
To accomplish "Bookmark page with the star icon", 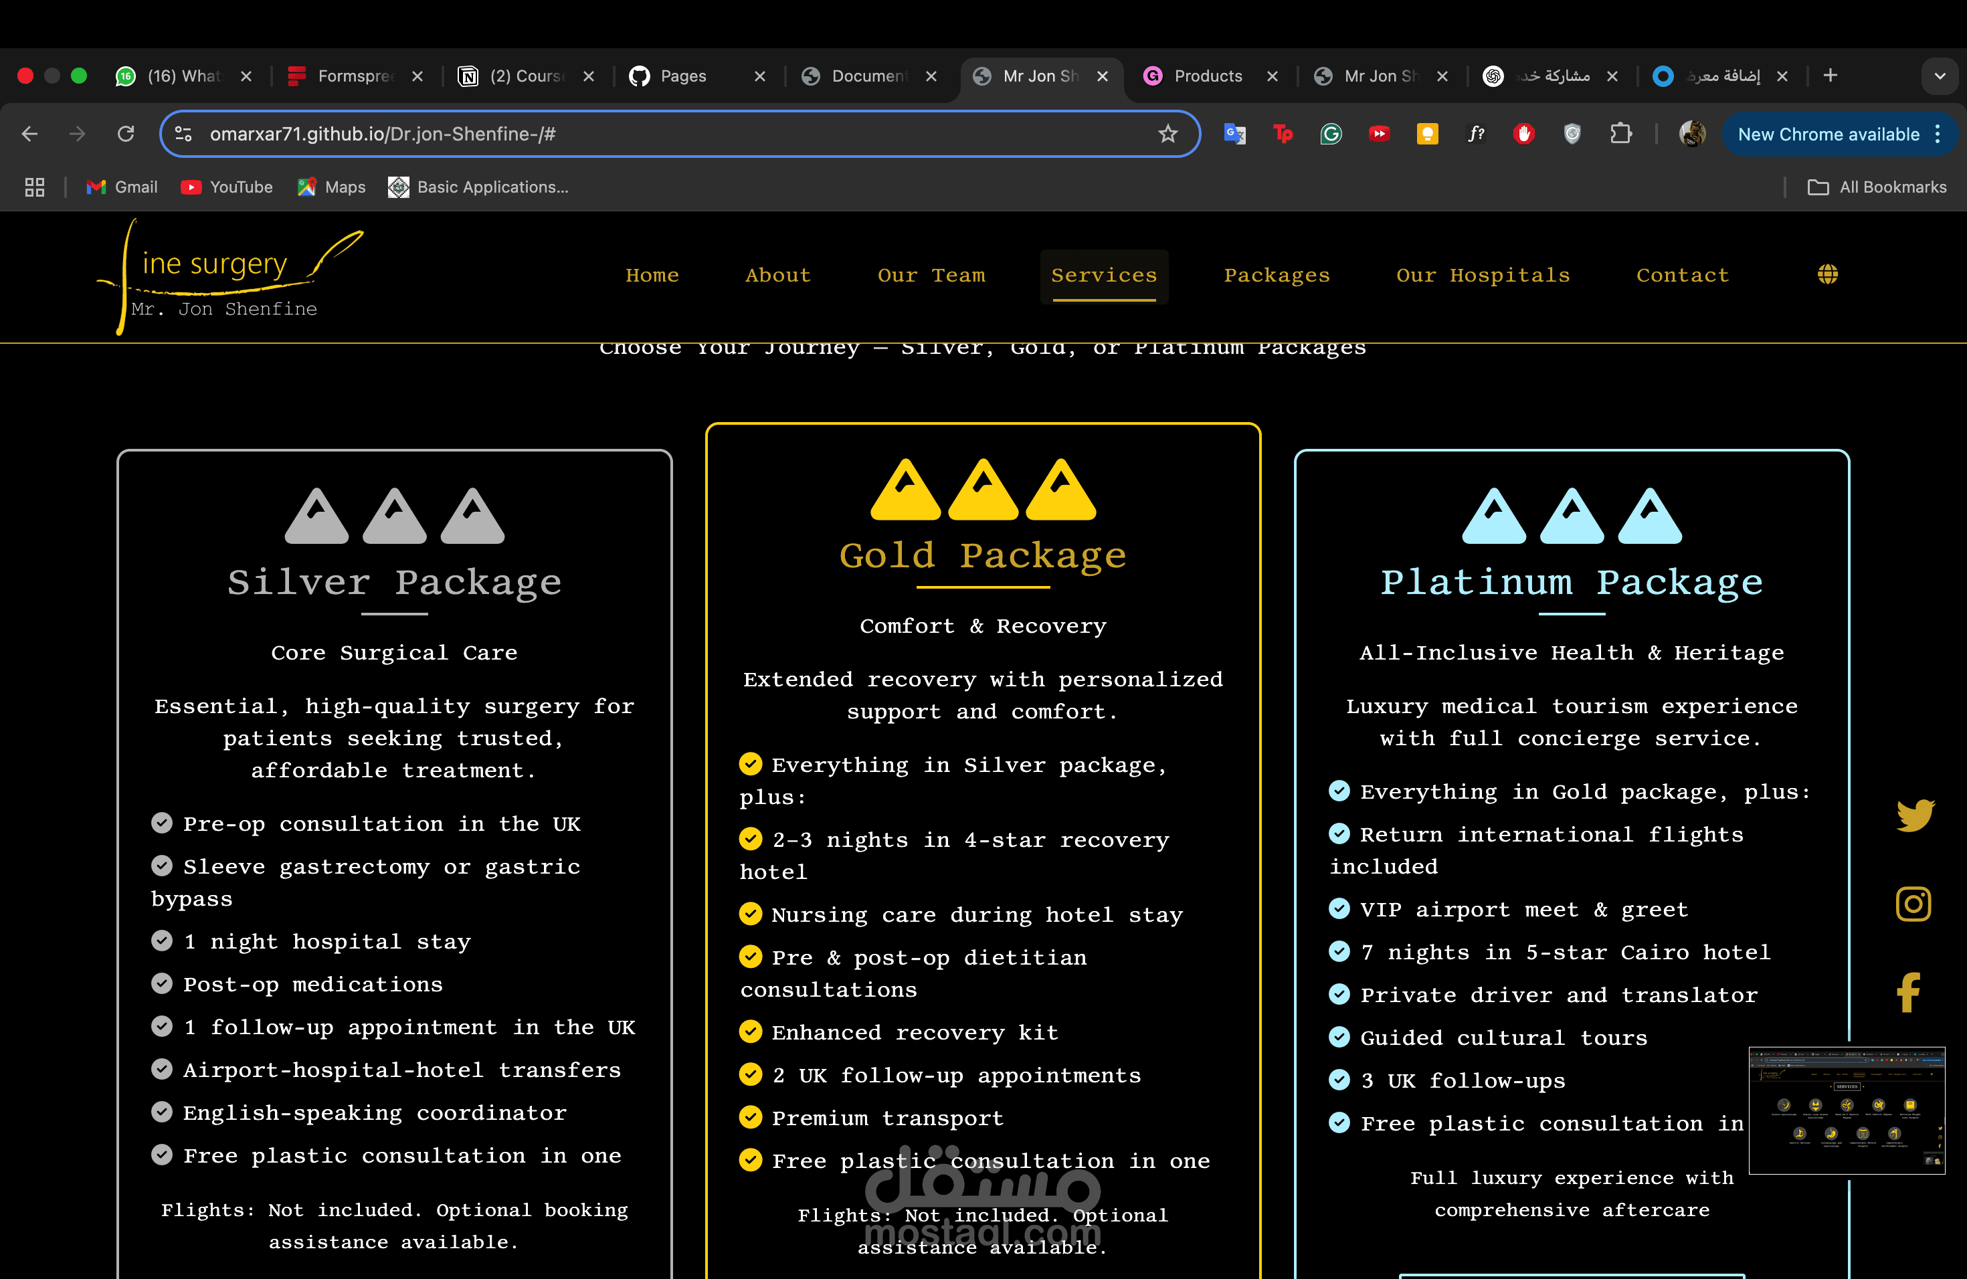I will [1167, 134].
